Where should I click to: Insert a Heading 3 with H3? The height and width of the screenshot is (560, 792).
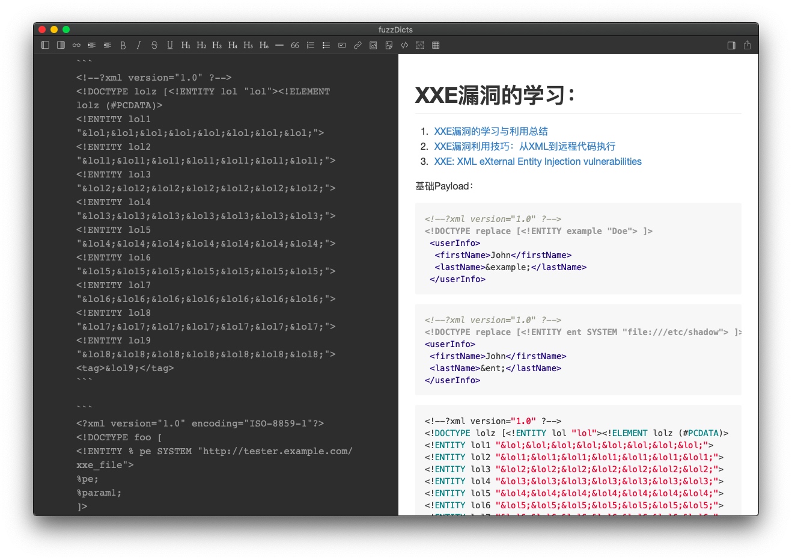point(217,45)
